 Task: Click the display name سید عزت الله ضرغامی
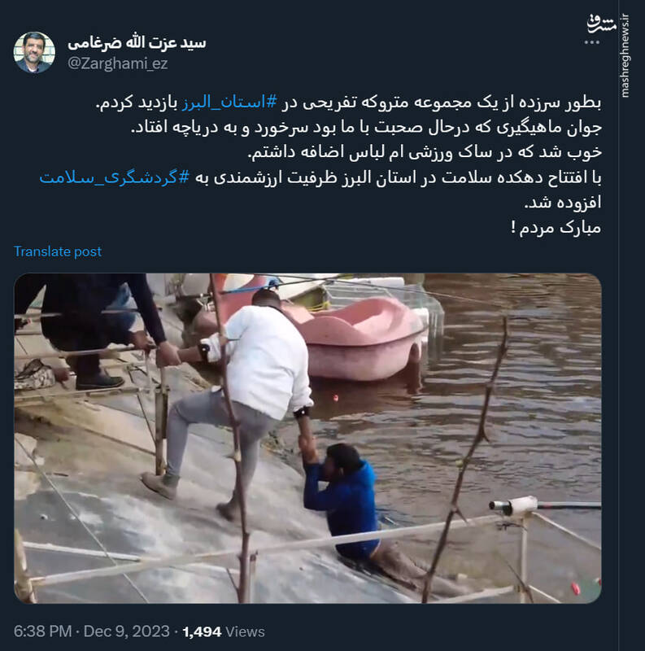[x=137, y=42]
